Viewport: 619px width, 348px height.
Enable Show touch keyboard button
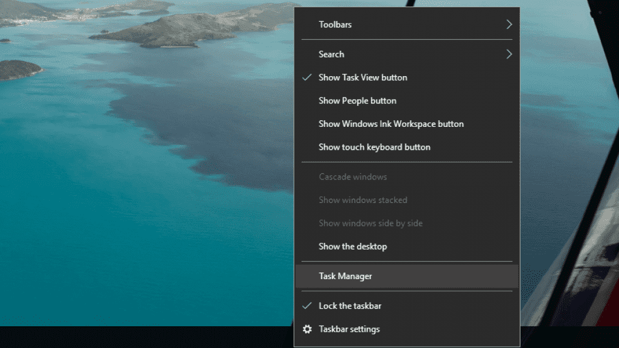(x=374, y=147)
